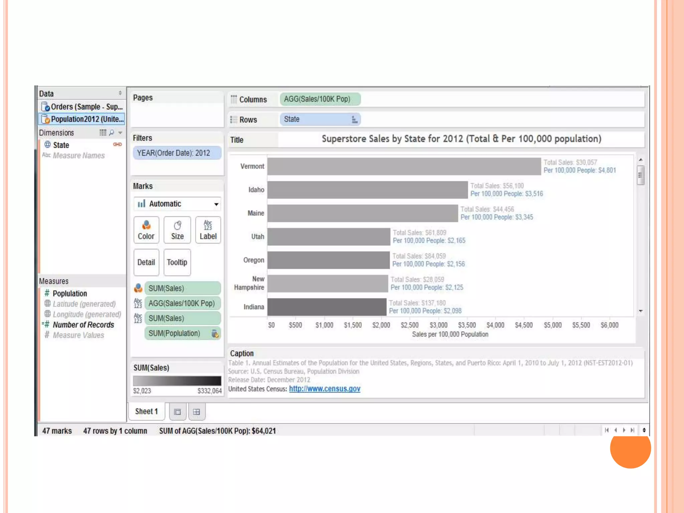Click the Size marks card button
Screen dimensions: 684x513
point(177,230)
